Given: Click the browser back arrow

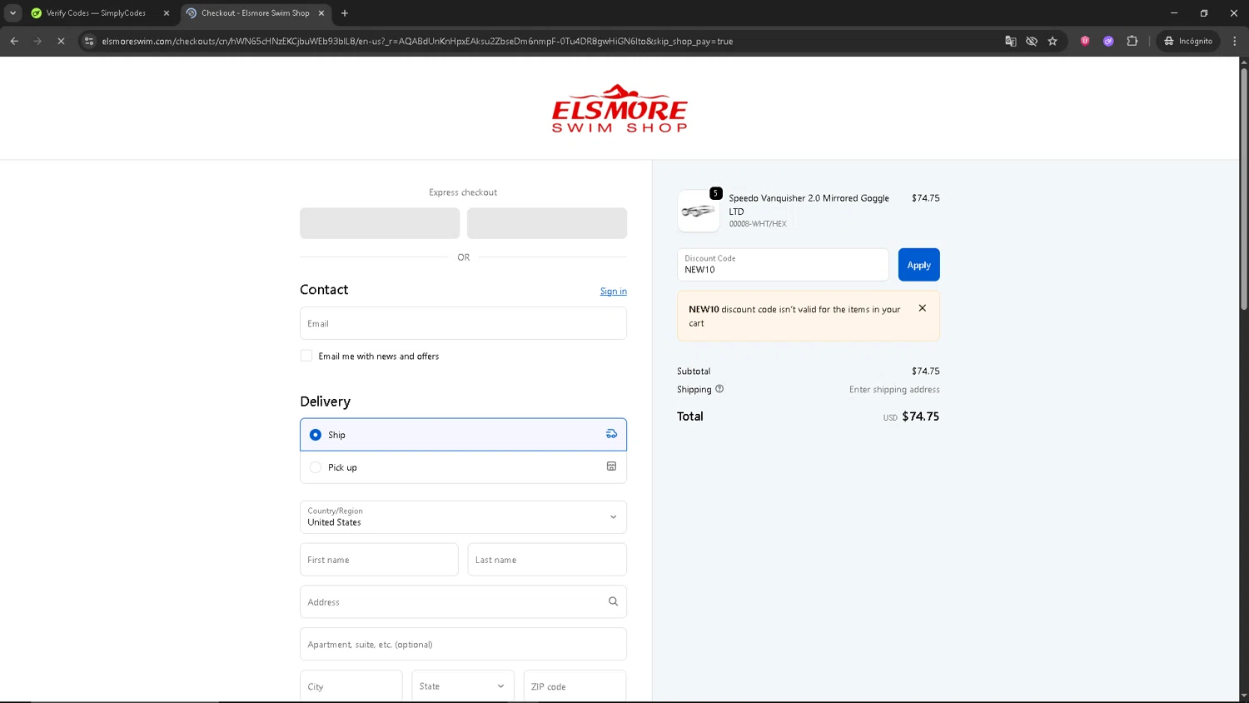Looking at the screenshot, I should (x=14, y=41).
